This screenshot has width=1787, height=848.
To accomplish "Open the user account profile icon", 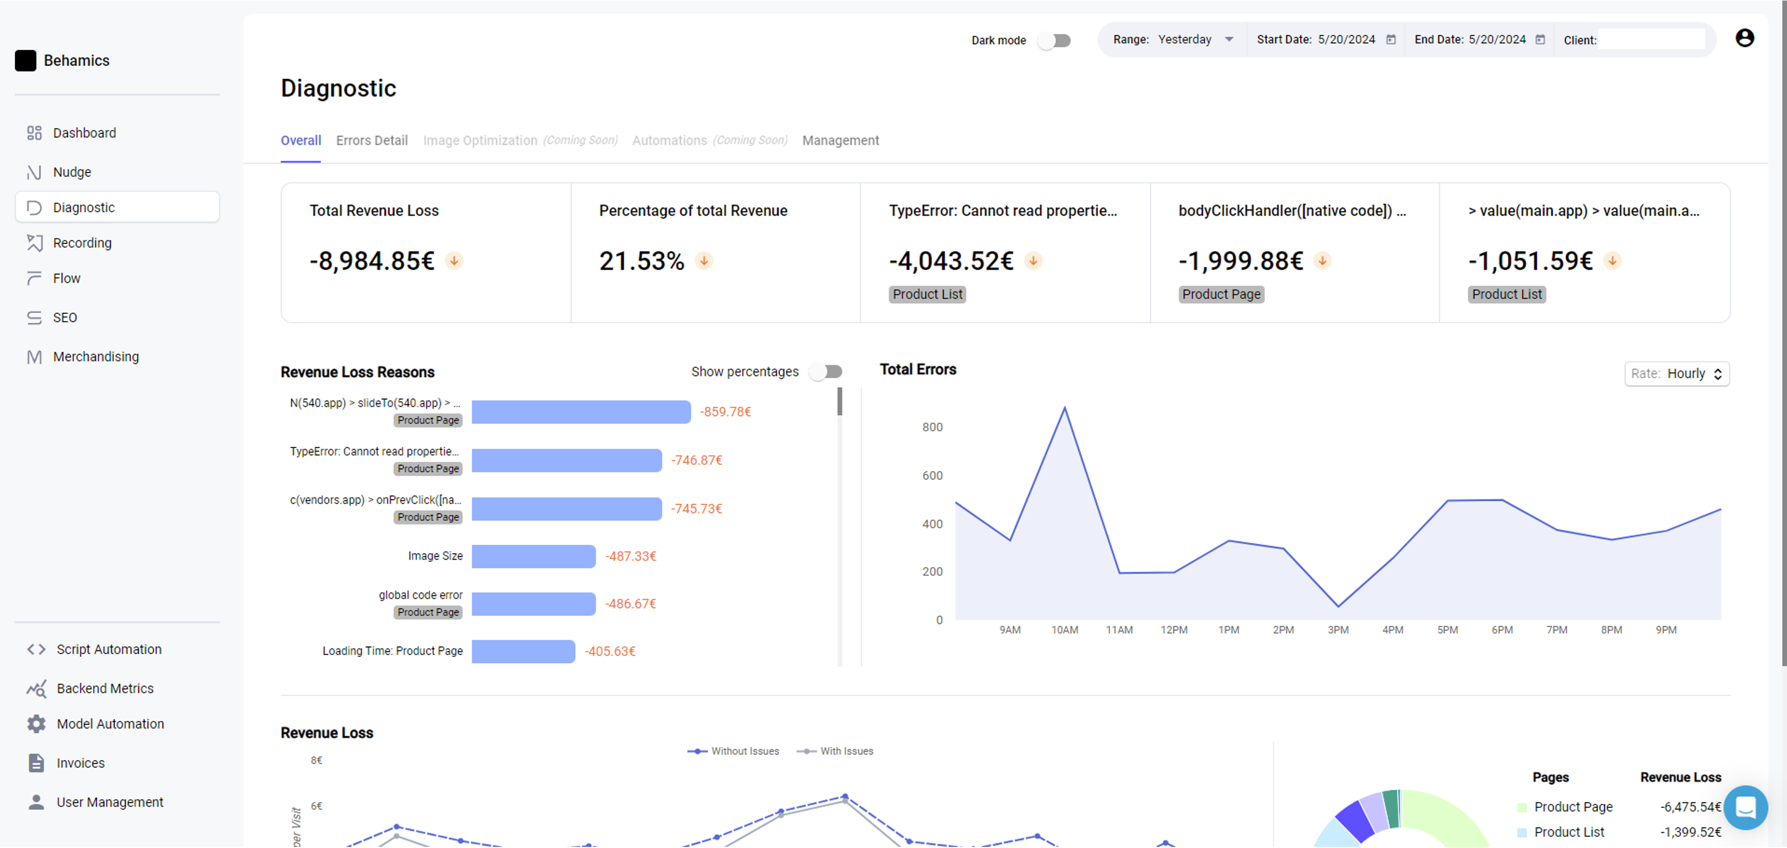I will pyautogui.click(x=1744, y=38).
